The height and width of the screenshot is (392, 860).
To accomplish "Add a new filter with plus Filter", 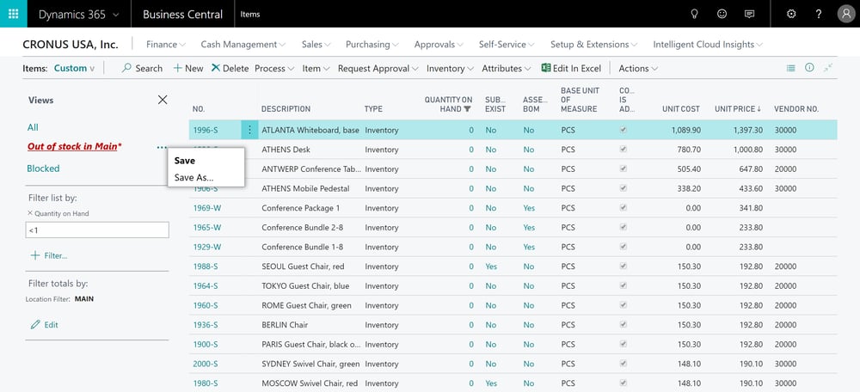I will pos(49,255).
